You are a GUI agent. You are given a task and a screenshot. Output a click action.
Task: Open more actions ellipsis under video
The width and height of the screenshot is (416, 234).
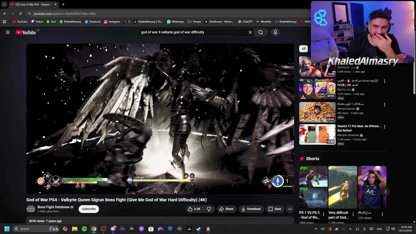click(290, 209)
